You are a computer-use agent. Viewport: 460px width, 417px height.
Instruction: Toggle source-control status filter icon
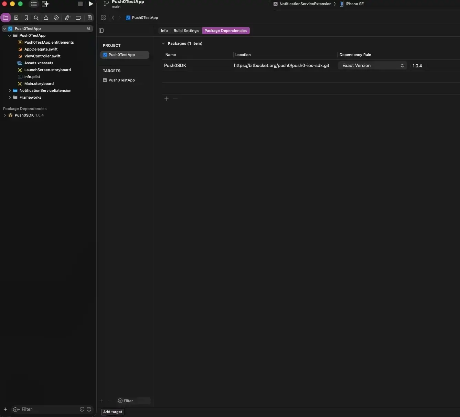click(89, 409)
